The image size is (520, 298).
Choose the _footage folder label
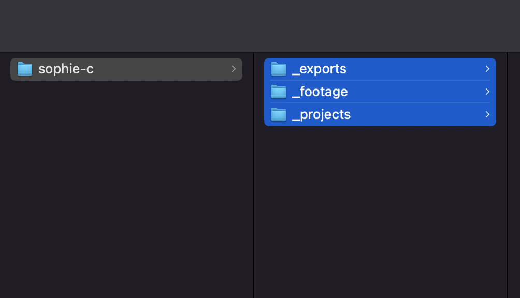[320, 92]
